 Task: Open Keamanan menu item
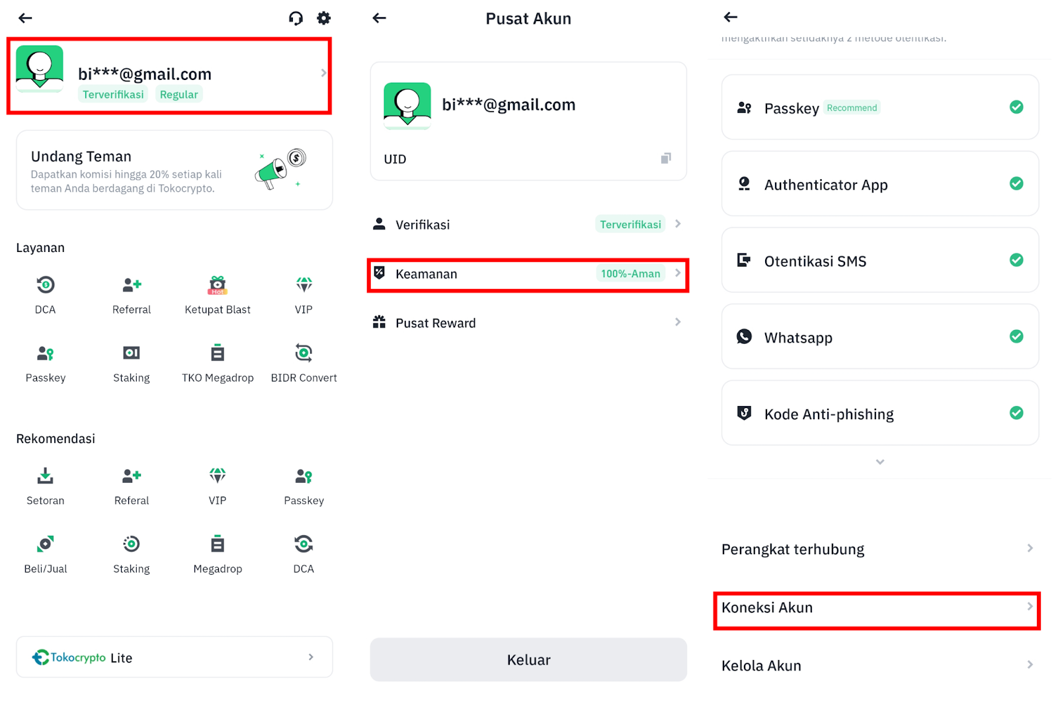coord(528,274)
